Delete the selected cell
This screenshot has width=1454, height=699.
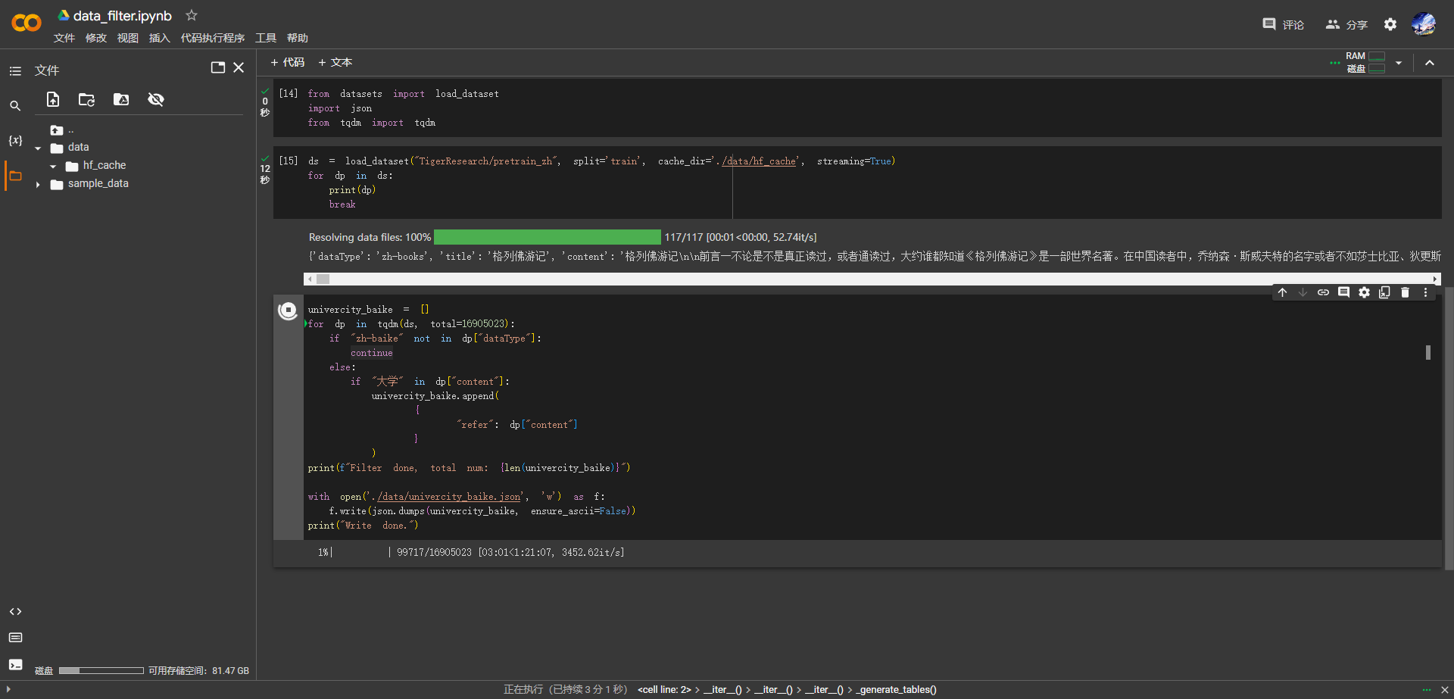tap(1405, 292)
